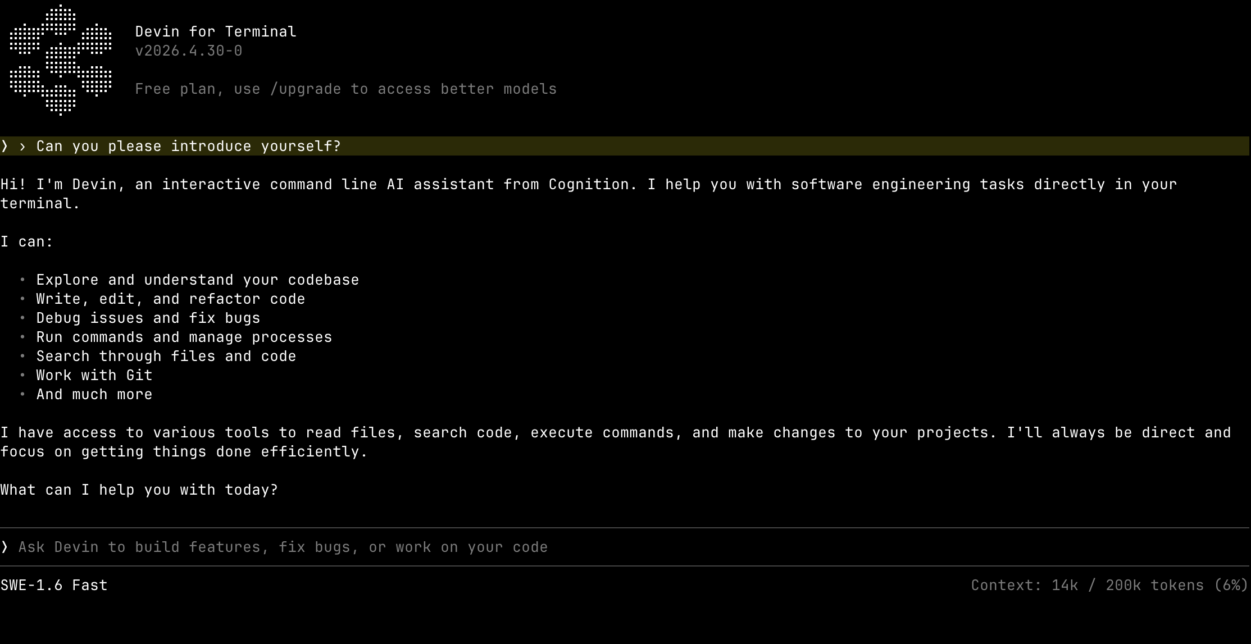Click the 'Devin for Terminal' title
Screen dimensions: 1251x644
pyautogui.click(x=216, y=31)
